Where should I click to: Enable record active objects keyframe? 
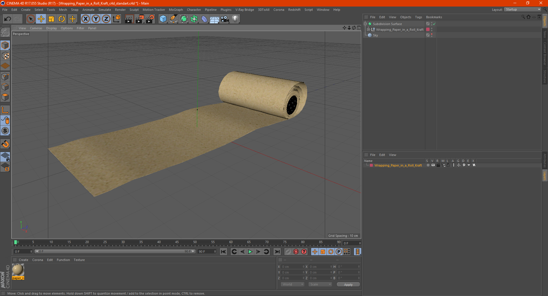[x=288, y=252]
